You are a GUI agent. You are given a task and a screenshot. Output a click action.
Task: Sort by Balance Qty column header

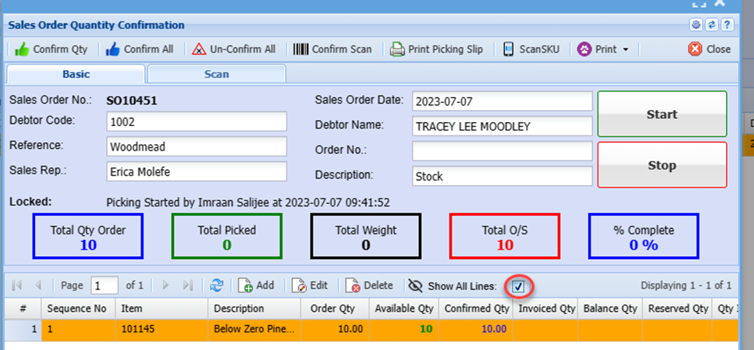click(x=610, y=309)
